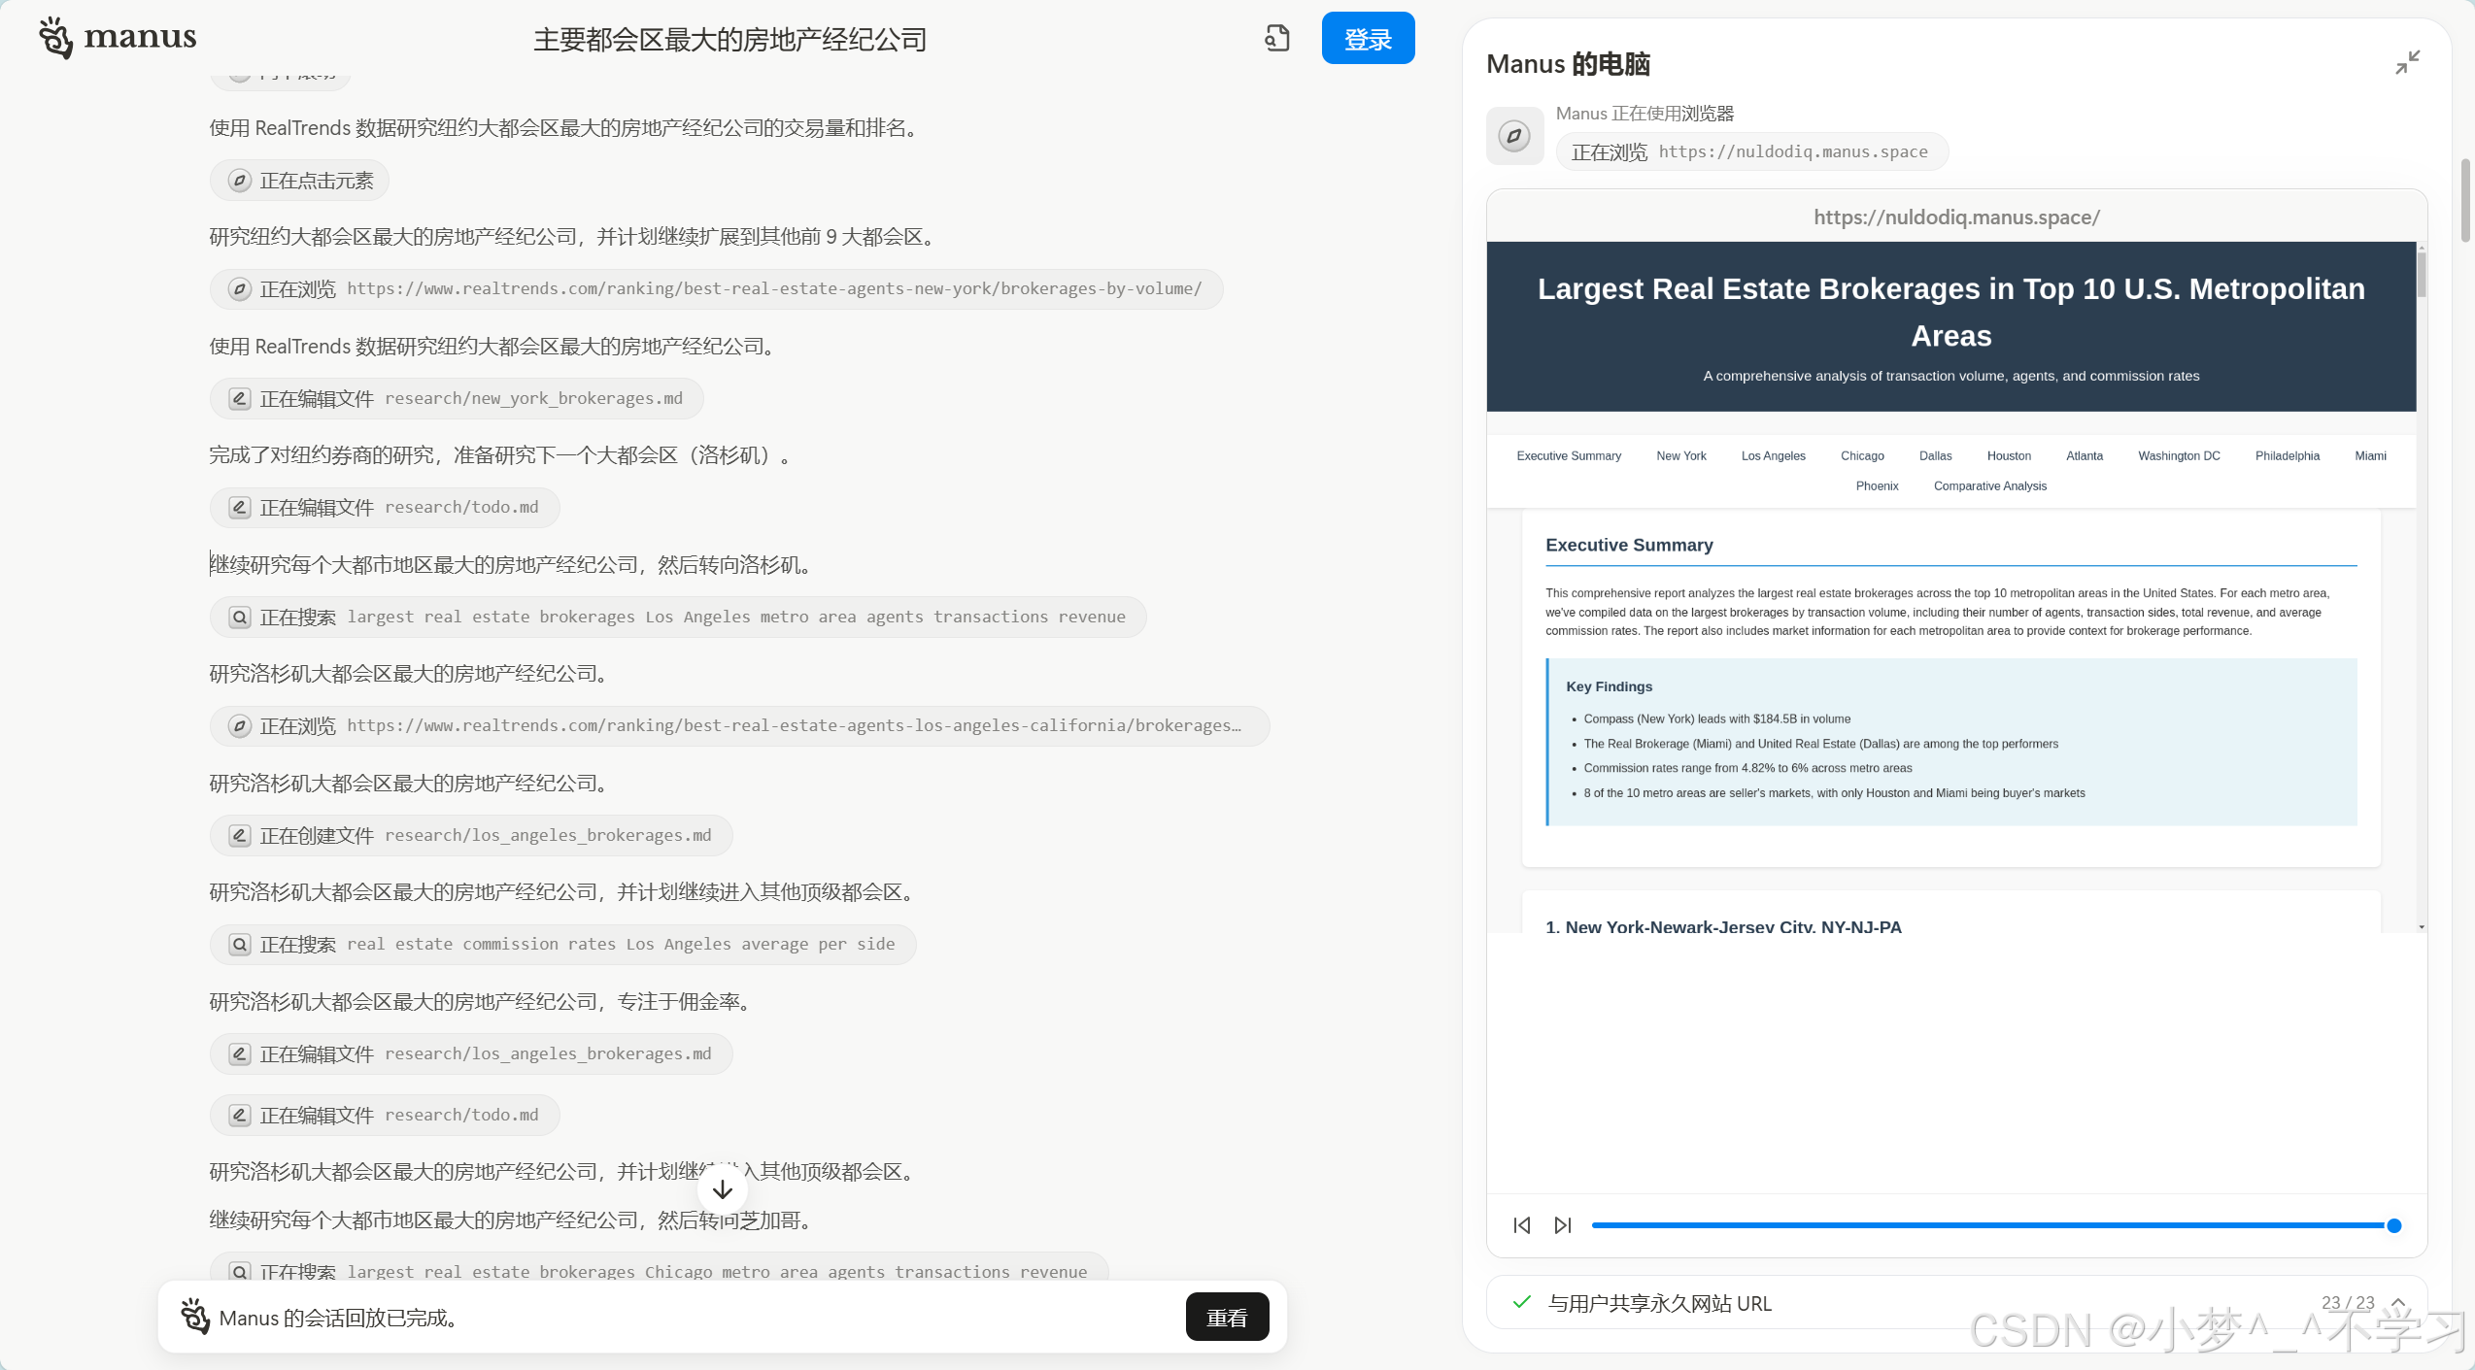Image resolution: width=2475 pixels, height=1370 pixels.
Task: Collapse Manus computer panel with shrink icon
Action: coord(2407,63)
